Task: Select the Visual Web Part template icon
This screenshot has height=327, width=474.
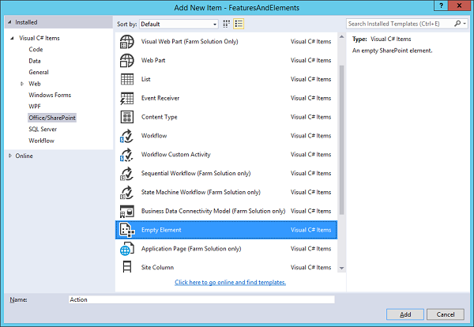Action: pos(126,41)
